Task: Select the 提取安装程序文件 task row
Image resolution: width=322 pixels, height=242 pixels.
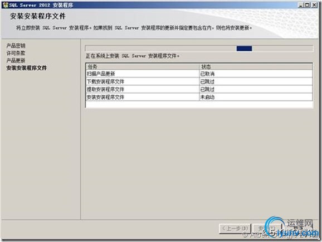Action: pos(199,89)
